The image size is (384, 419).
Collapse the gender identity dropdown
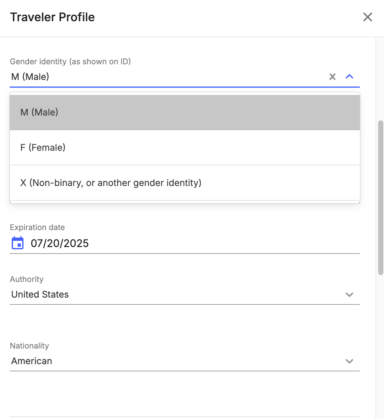(349, 77)
